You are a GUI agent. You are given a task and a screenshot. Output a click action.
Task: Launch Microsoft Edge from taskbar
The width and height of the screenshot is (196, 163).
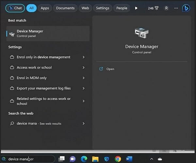pyautogui.click(x=84, y=159)
